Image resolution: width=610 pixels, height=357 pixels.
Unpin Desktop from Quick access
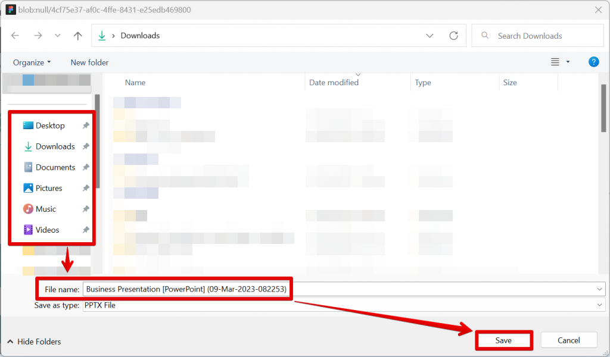pyautogui.click(x=86, y=126)
